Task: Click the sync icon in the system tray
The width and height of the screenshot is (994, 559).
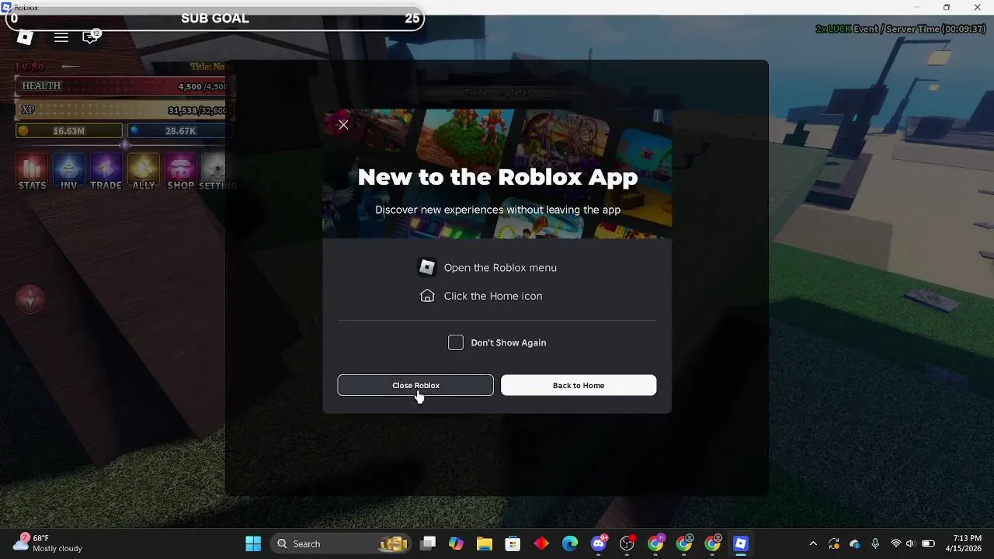Action: [834, 543]
